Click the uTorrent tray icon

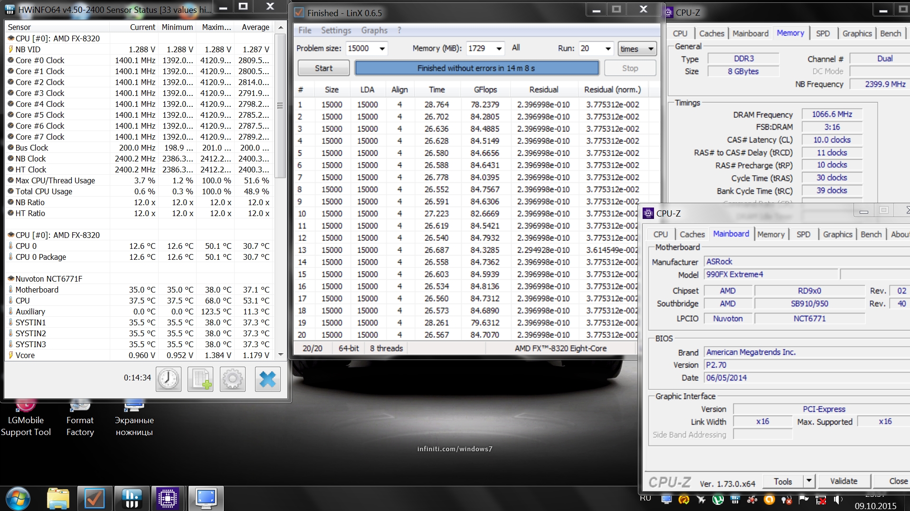tap(718, 499)
